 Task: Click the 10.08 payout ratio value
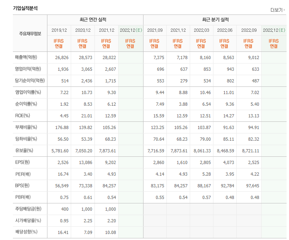(x=111, y=232)
